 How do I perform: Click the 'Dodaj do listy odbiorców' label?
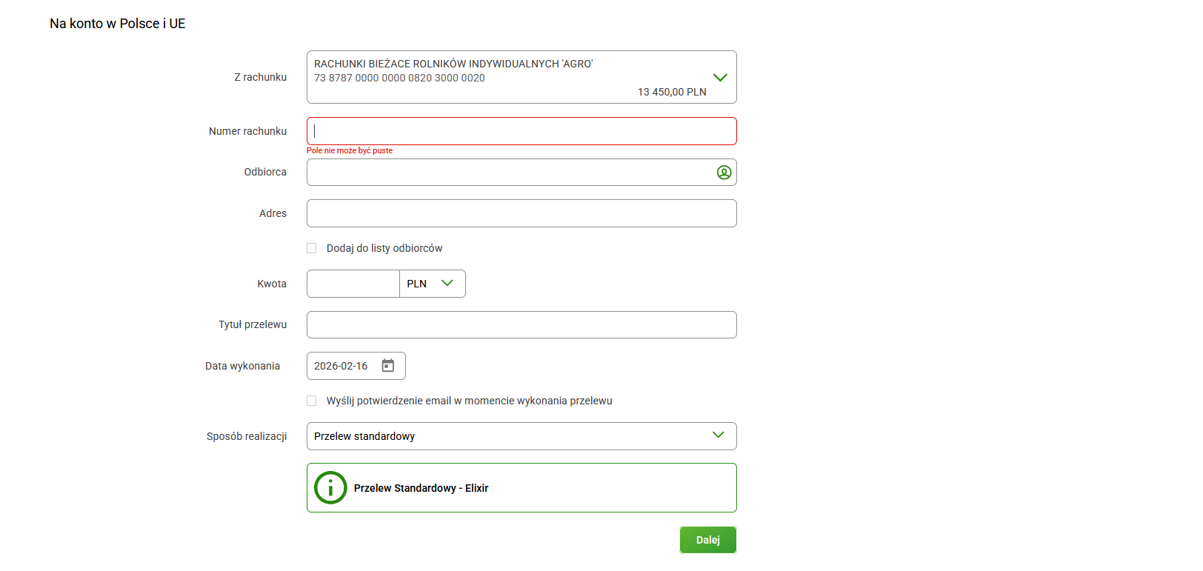click(384, 248)
